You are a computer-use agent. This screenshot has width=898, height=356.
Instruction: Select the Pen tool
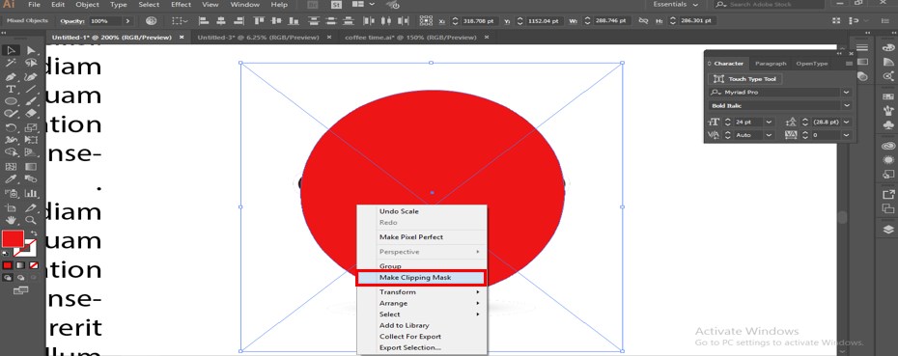11,76
